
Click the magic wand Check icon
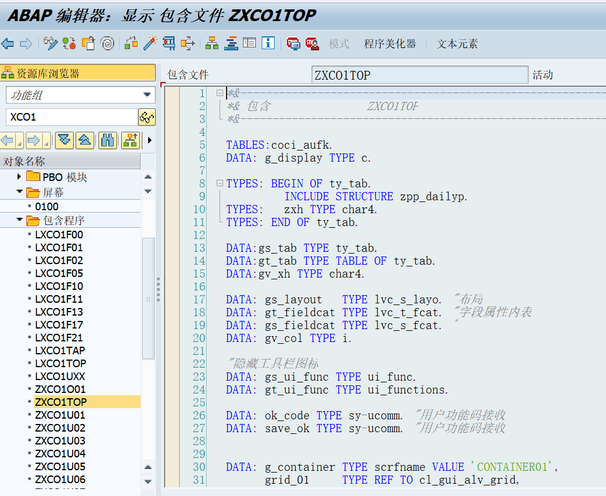click(x=150, y=43)
